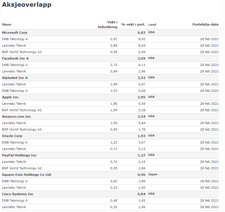Select the 8,64 portfolio weight value
Image resolution: width=225 pixels, height=212 pixels.
click(142, 45)
